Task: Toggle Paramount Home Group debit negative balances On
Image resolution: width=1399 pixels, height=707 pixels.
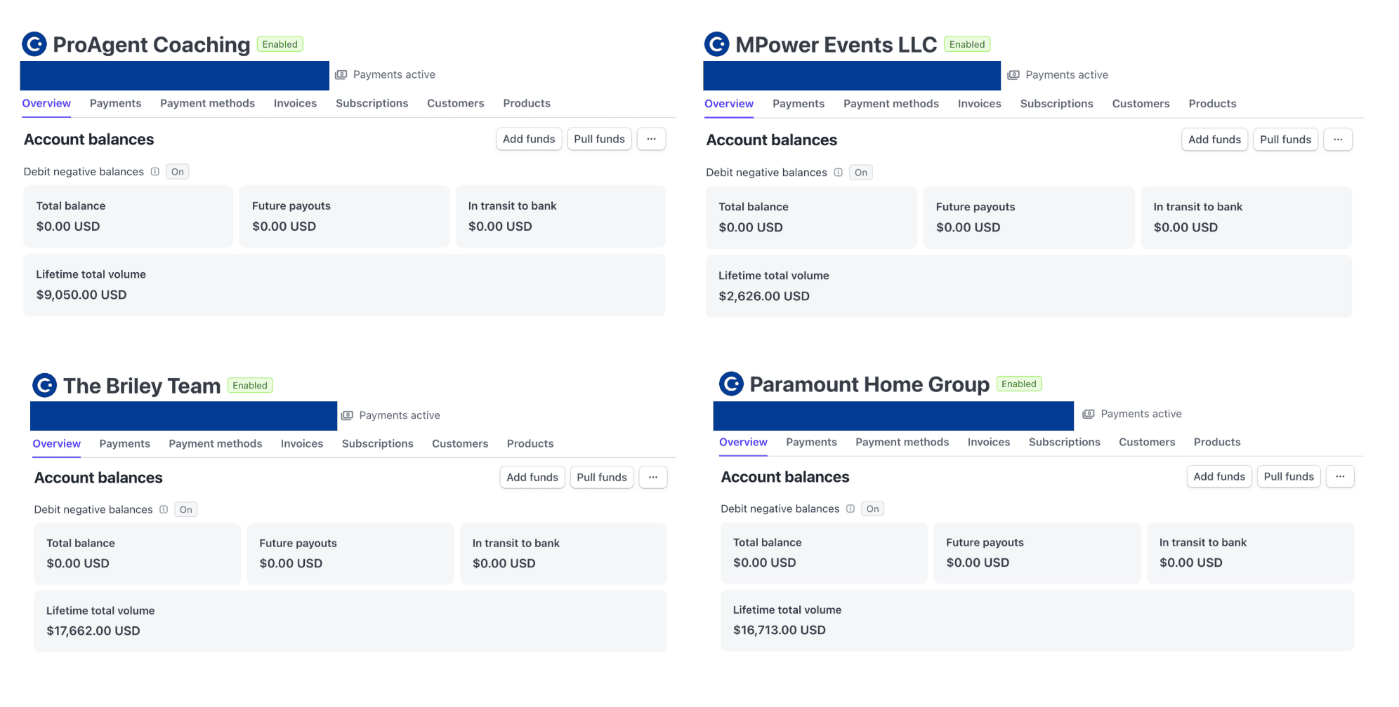Action: (x=872, y=509)
